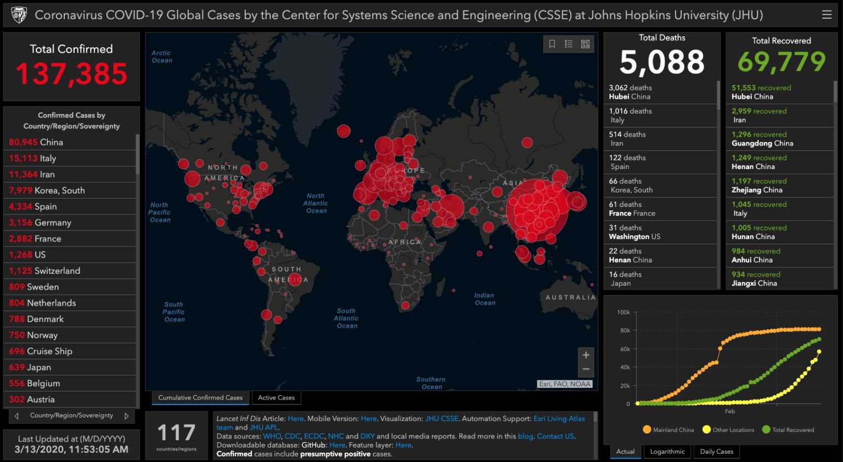Open the Country/Region/Sovereignty list tab
The height and width of the screenshot is (462, 843).
pos(71,415)
